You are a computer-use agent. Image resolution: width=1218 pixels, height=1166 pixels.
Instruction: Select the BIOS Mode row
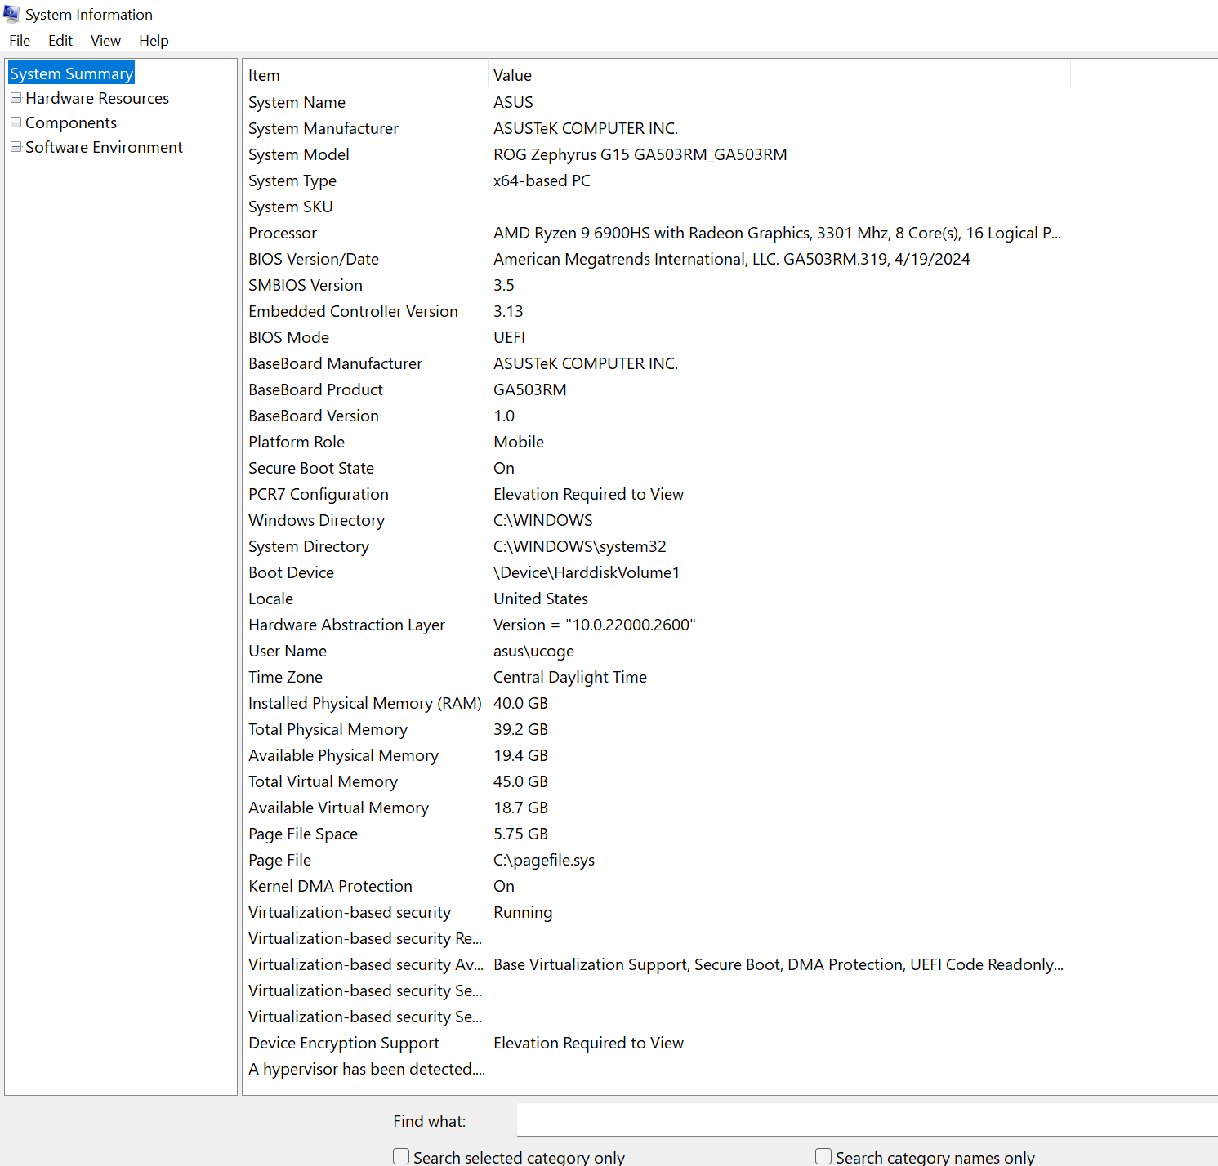pos(657,337)
